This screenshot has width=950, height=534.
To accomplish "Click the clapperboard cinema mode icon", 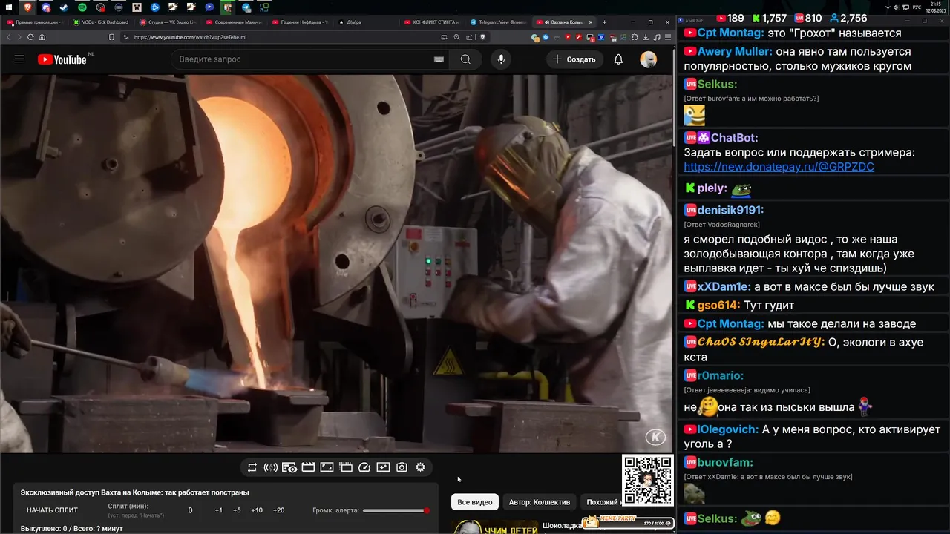I will point(308,467).
